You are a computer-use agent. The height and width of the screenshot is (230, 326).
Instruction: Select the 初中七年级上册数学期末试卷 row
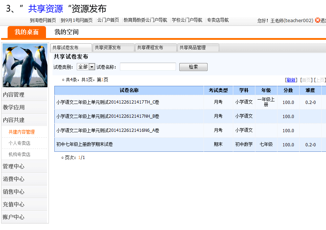pos(84,145)
